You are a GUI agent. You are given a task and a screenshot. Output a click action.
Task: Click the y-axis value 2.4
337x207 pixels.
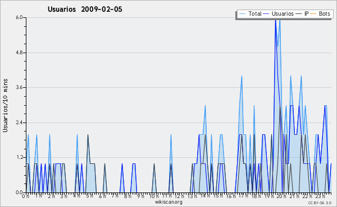[x=19, y=123]
